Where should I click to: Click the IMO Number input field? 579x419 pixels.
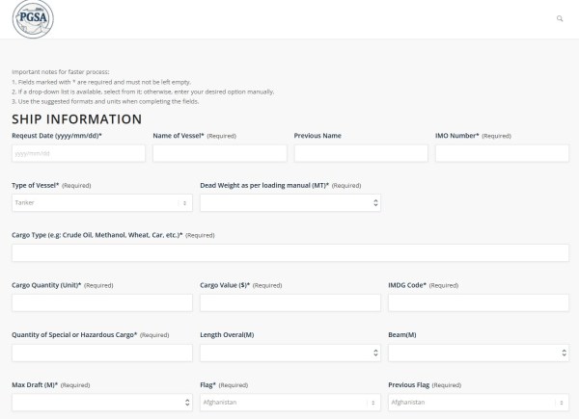pyautogui.click(x=502, y=153)
